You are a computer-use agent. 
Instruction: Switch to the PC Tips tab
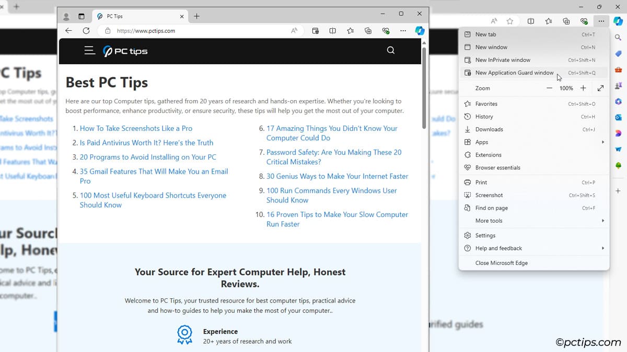tap(140, 17)
